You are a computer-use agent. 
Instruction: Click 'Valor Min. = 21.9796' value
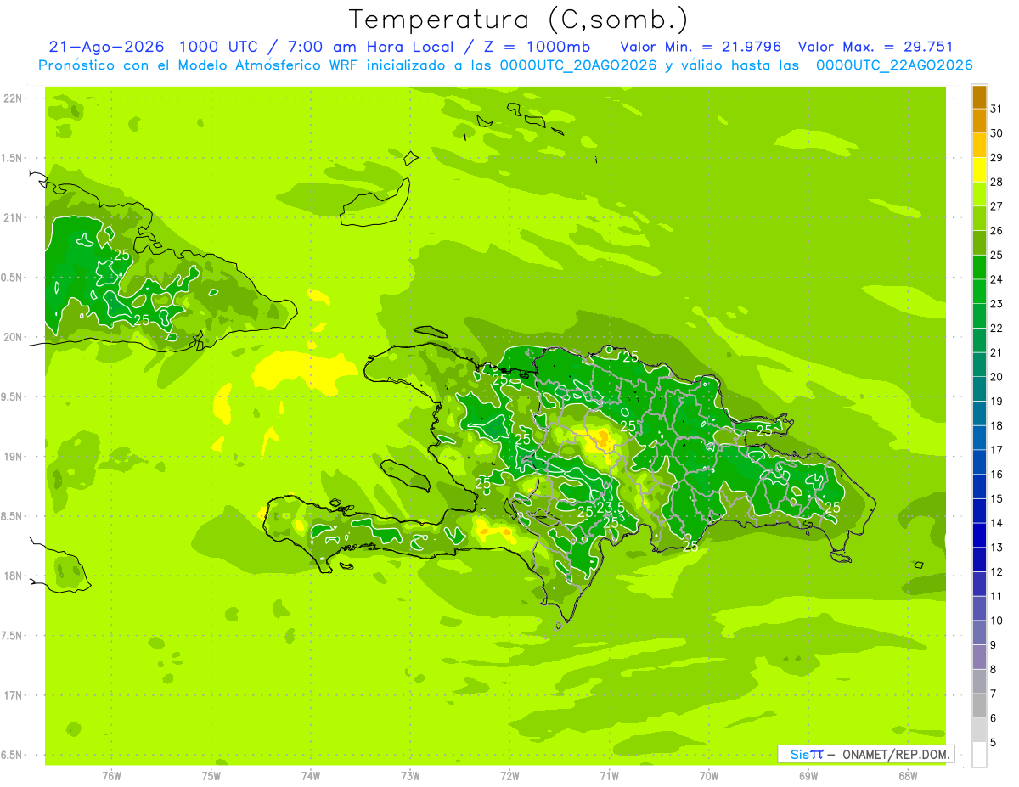[701, 47]
